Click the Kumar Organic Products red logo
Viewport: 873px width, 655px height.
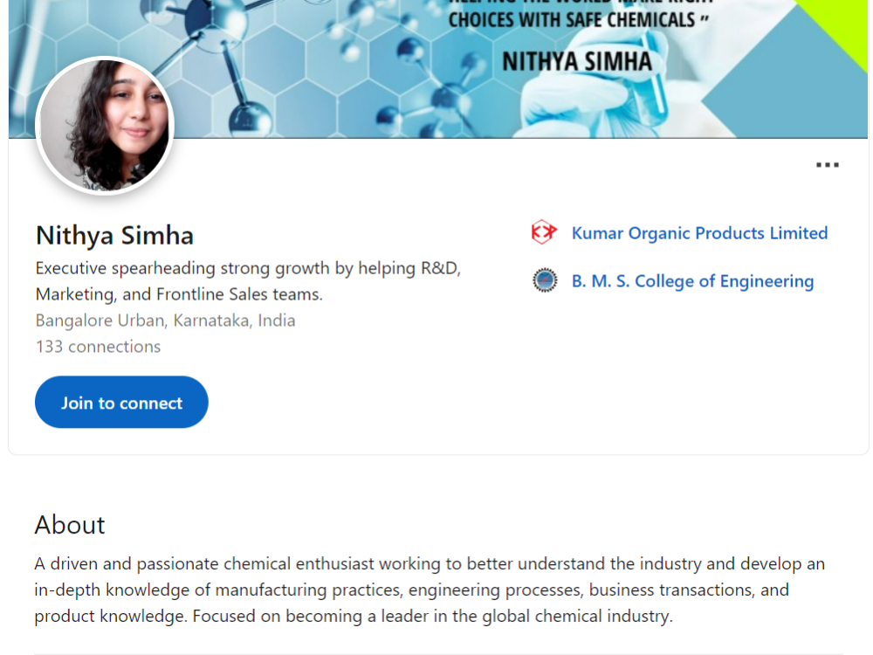point(544,232)
